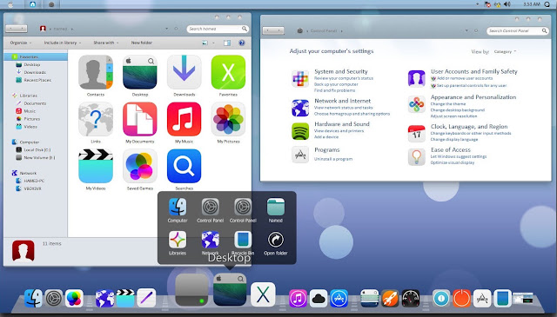Open Network and Internet category
The height and width of the screenshot is (317, 557).
[x=342, y=101]
